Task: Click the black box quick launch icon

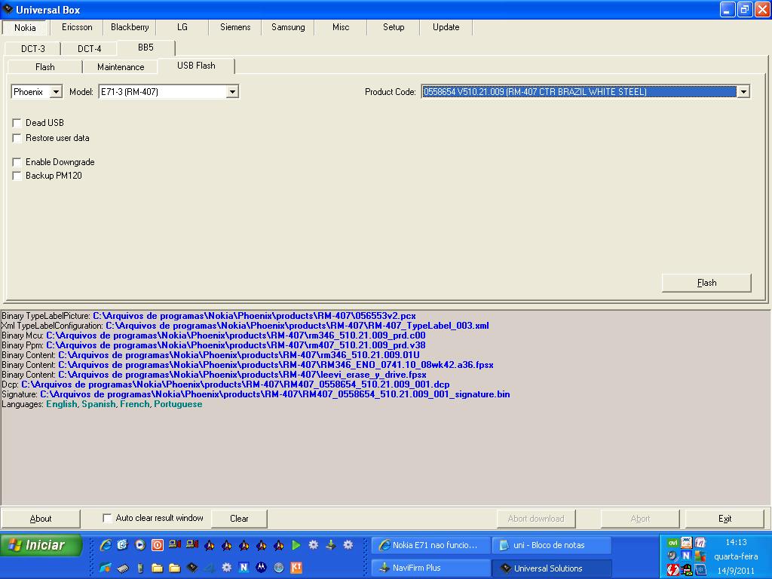Action: (192, 568)
